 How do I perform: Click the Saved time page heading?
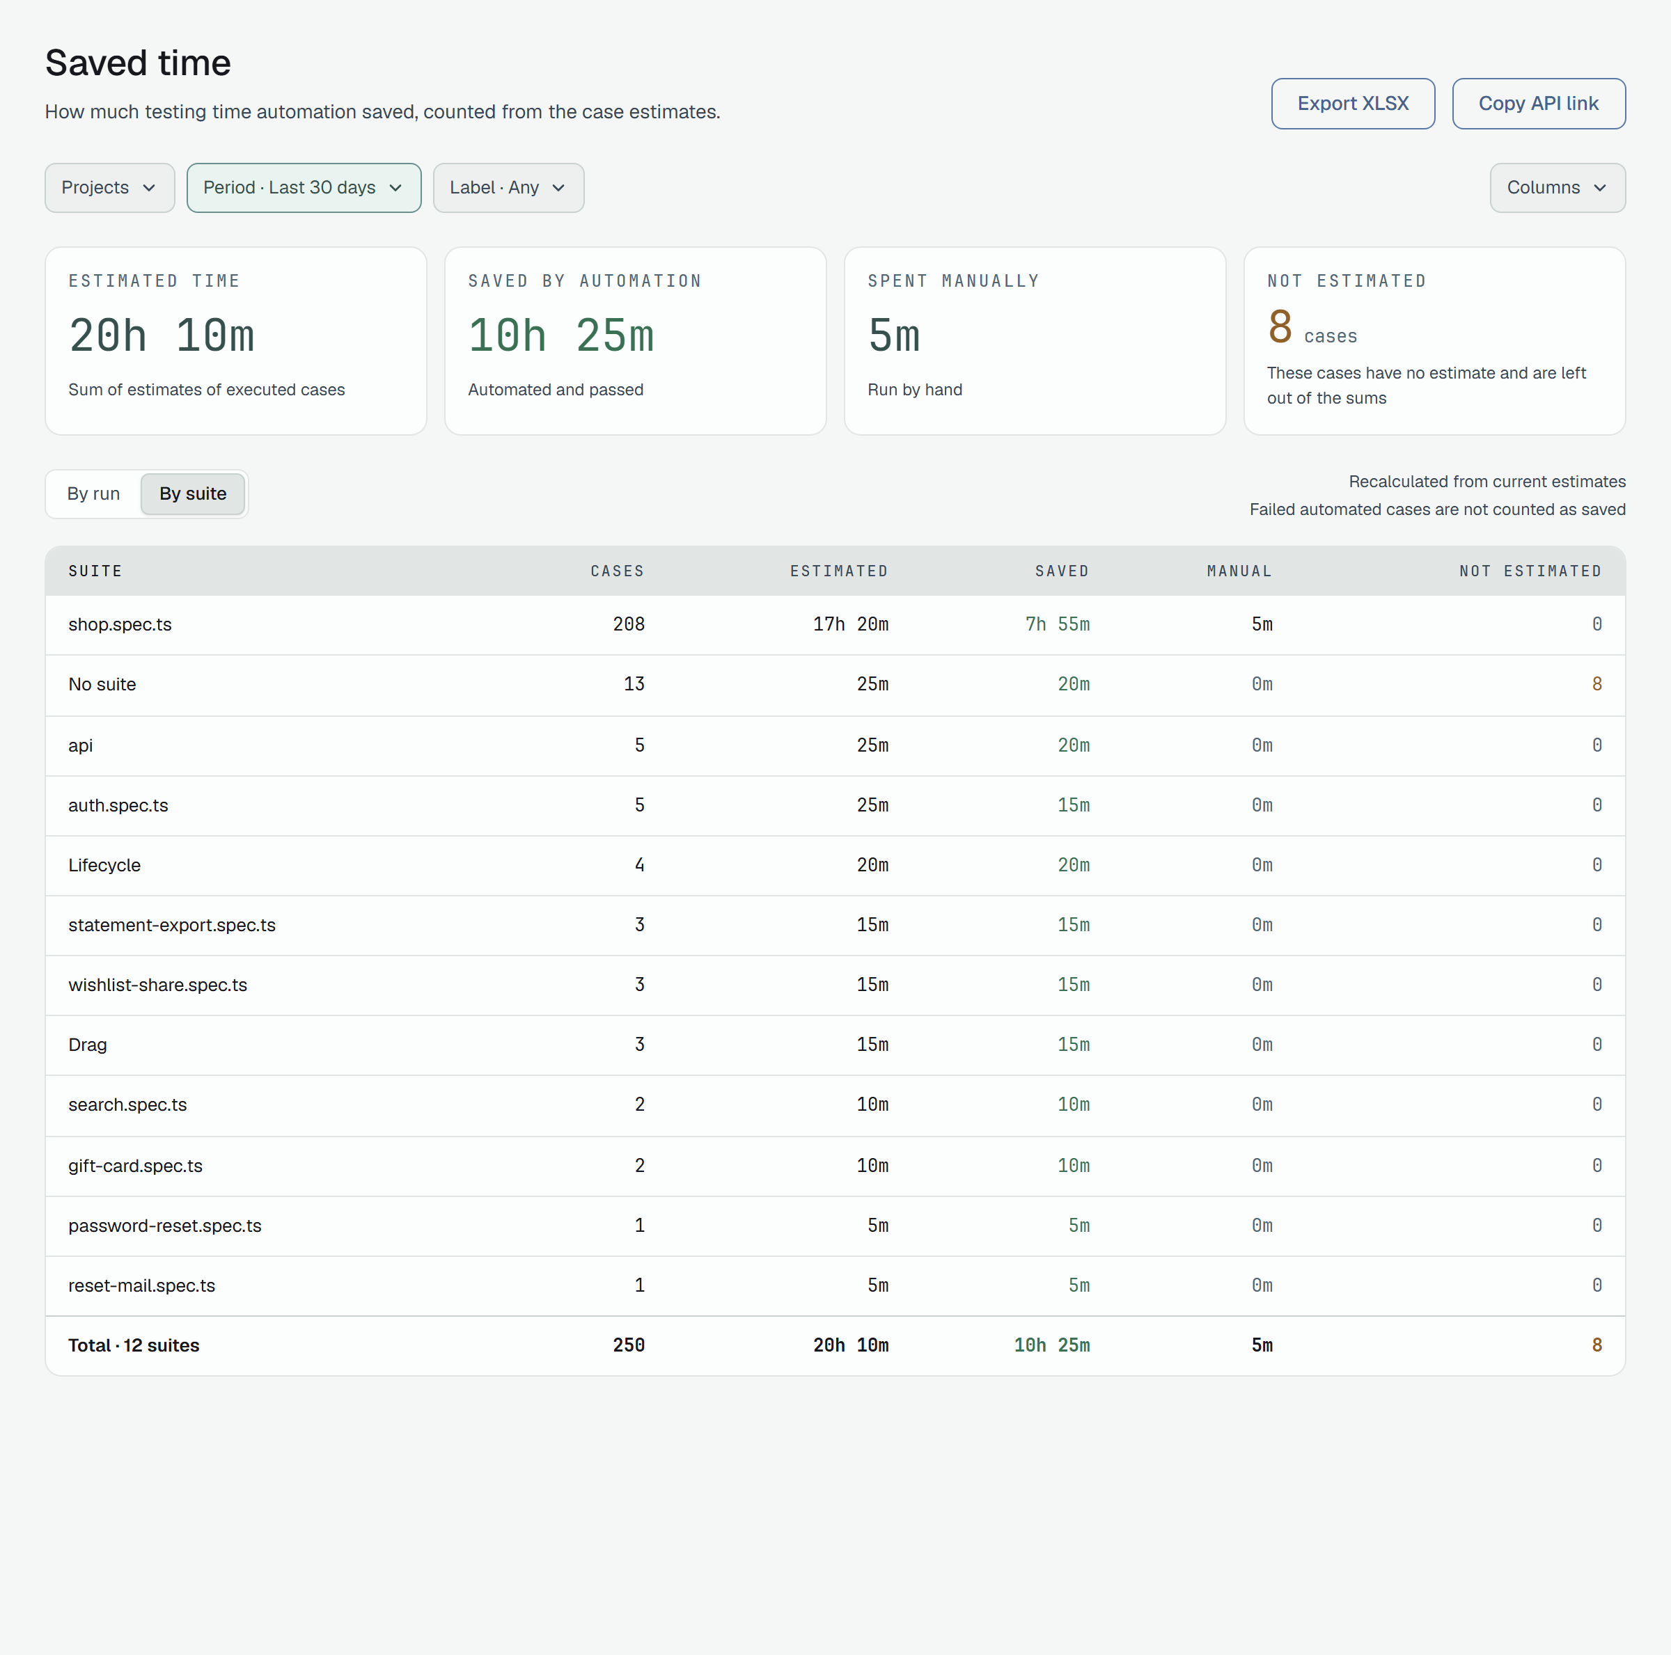tap(138, 63)
